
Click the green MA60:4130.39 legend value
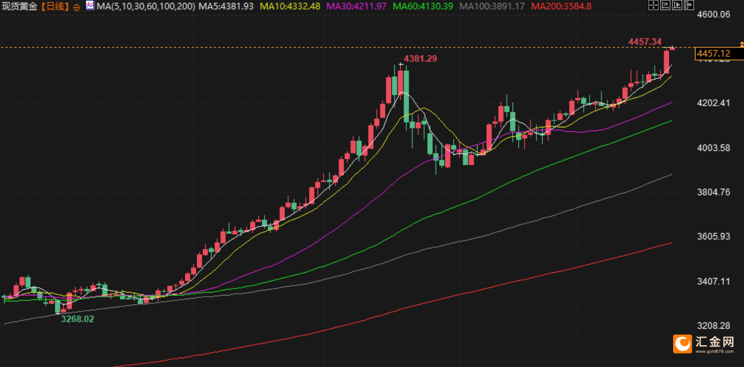[x=423, y=6]
